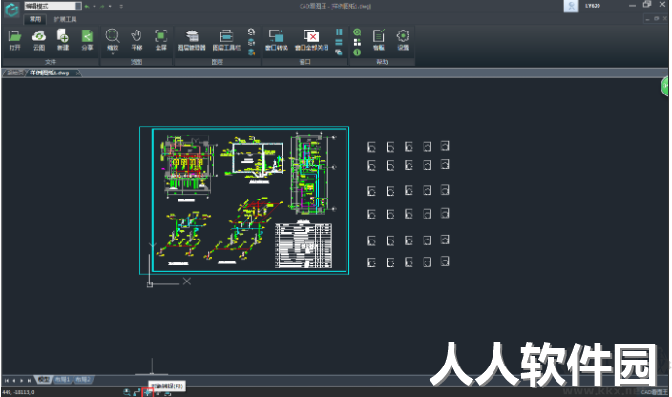Image resolution: width=672 pixels, height=397 pixels.
Task: Open the 图层工具栏 layer toolbar
Action: (226, 40)
